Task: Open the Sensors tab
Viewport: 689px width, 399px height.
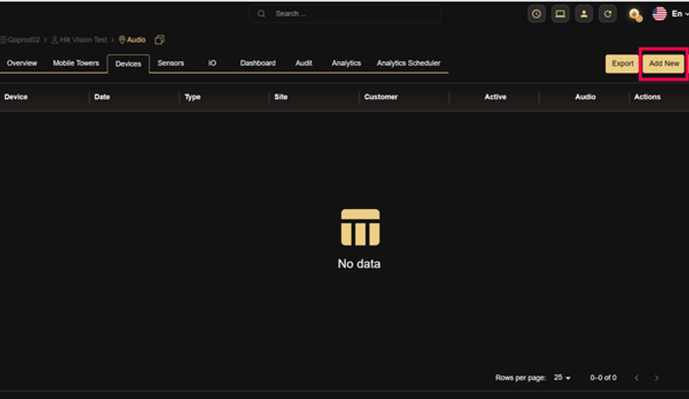Action: click(171, 64)
